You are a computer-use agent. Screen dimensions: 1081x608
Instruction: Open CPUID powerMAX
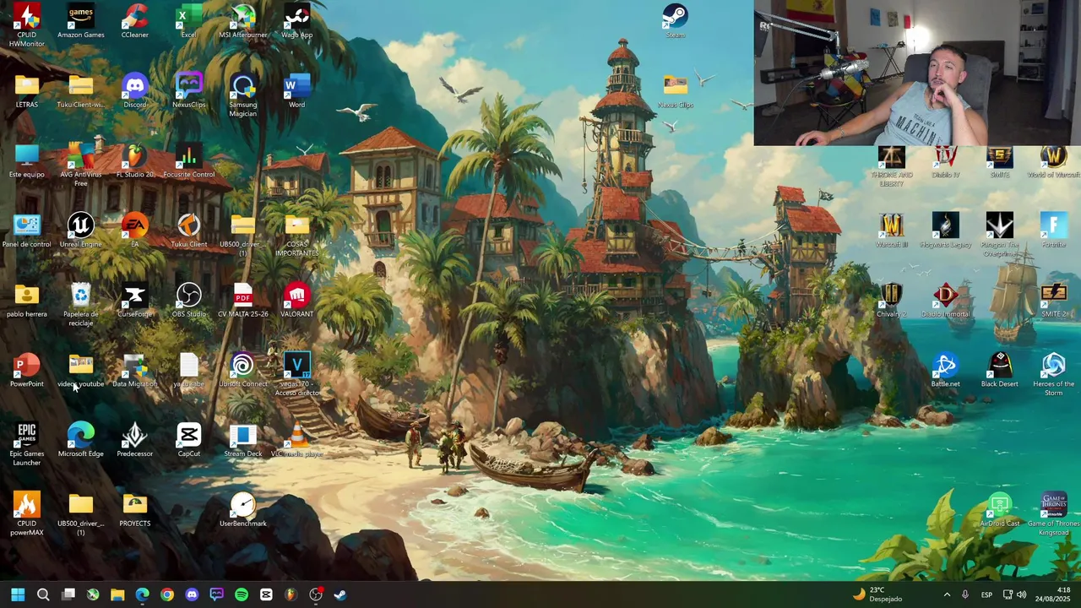click(x=27, y=513)
